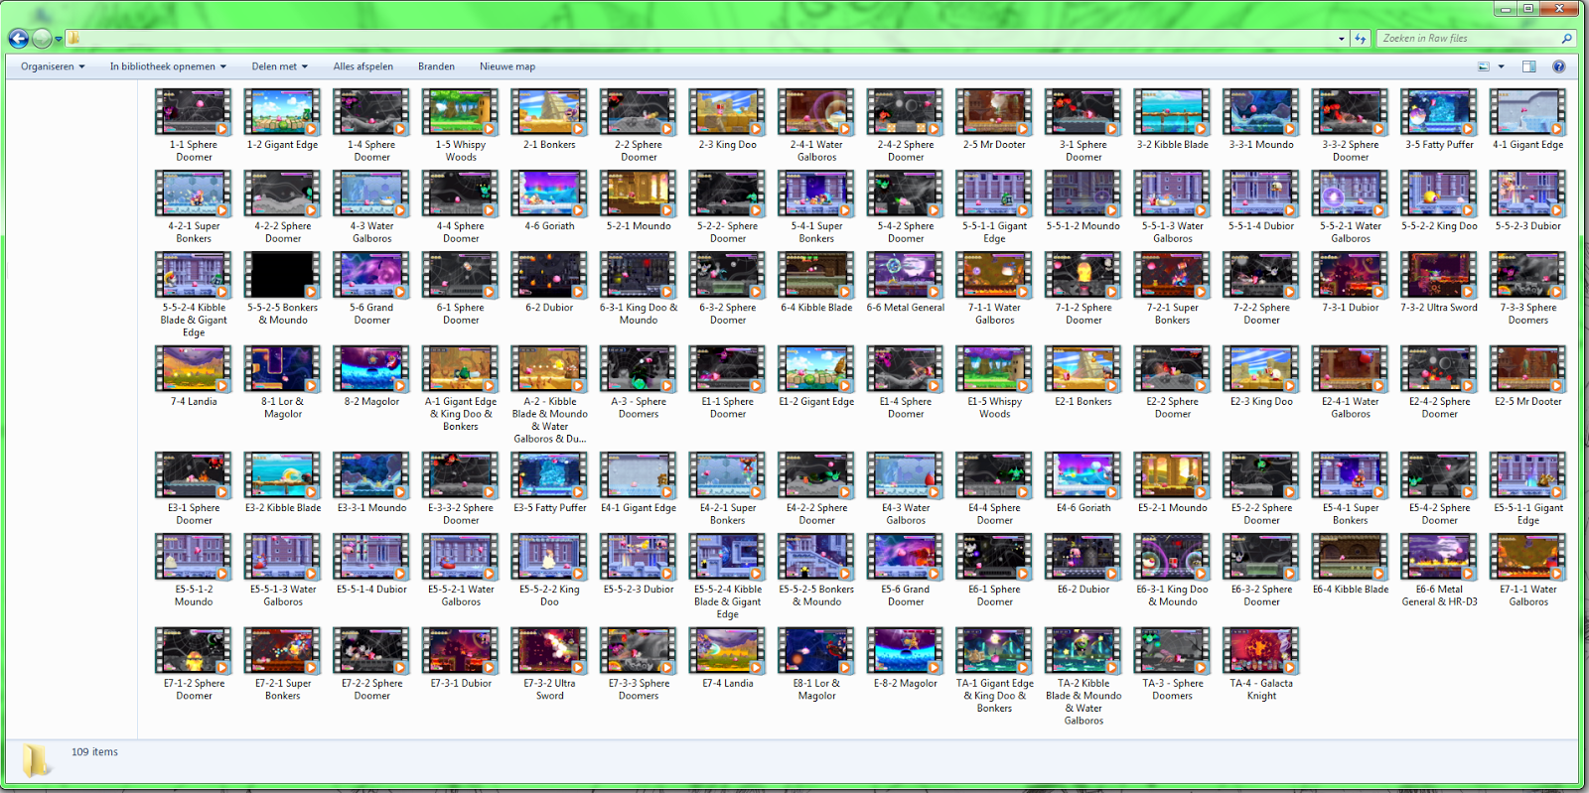Go back with the Back arrow button
The height and width of the screenshot is (793, 1589).
coord(19,39)
